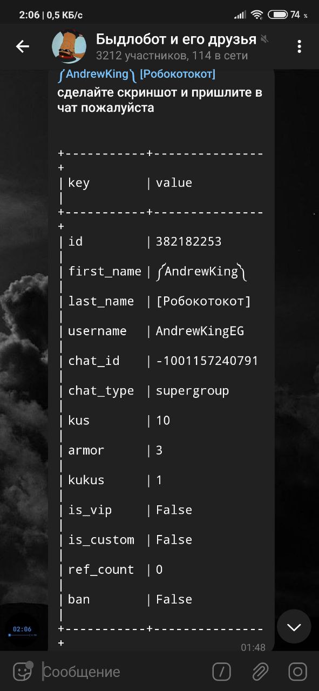Tap the table header cell key
The height and width of the screenshot is (691, 319).
(x=79, y=183)
